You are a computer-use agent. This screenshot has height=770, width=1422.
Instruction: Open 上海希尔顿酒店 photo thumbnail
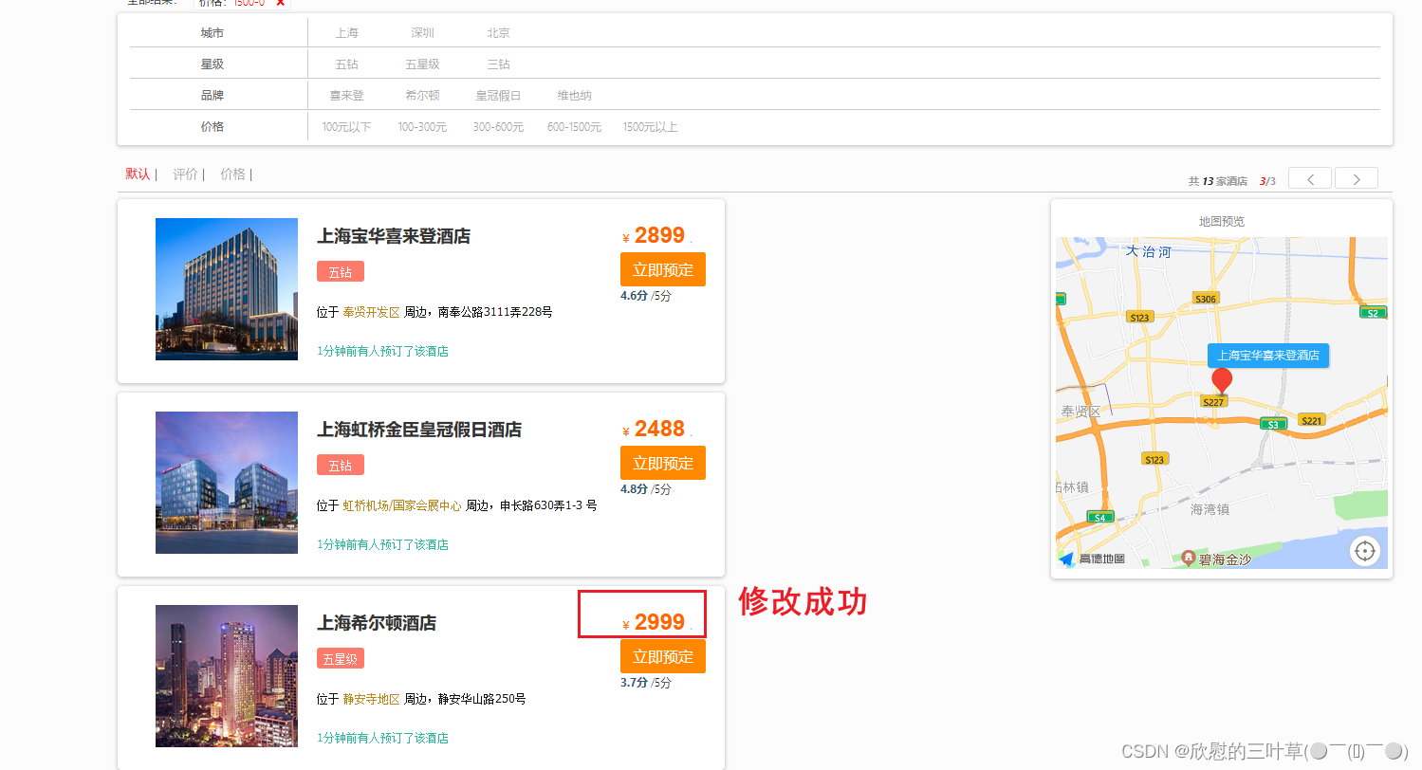(x=227, y=676)
